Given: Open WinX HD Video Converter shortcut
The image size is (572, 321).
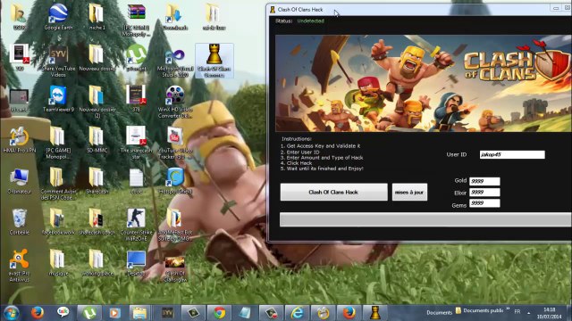Looking at the screenshot, I should pyautogui.click(x=175, y=102).
